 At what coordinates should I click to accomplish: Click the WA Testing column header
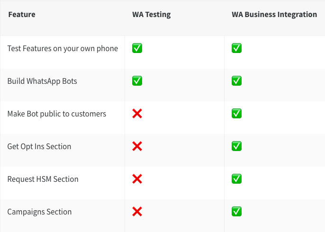152,15
